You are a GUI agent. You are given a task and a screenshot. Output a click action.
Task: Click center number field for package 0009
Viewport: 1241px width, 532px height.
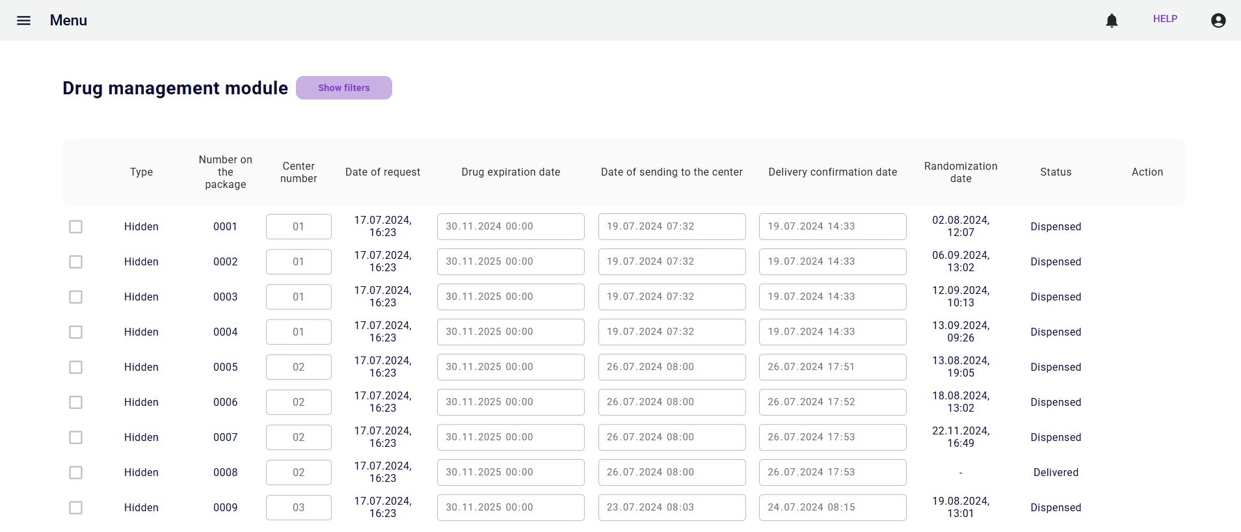[299, 507]
